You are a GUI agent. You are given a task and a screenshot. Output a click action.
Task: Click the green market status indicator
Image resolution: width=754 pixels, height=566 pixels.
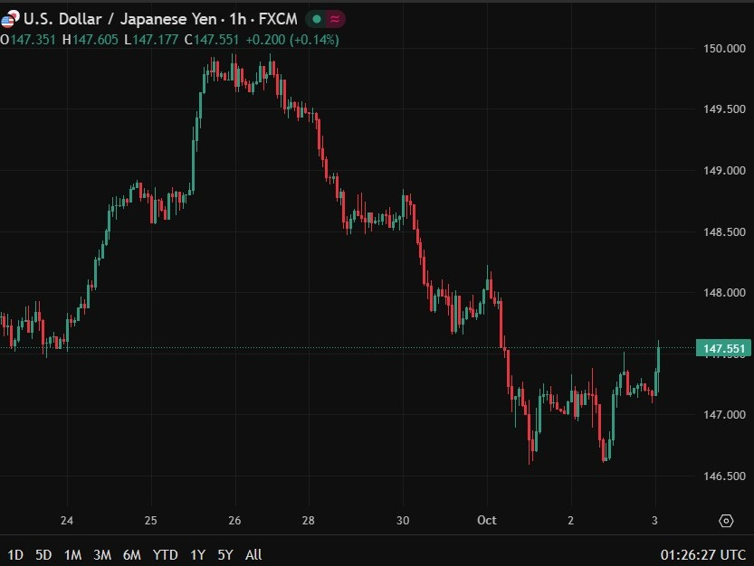tap(317, 19)
